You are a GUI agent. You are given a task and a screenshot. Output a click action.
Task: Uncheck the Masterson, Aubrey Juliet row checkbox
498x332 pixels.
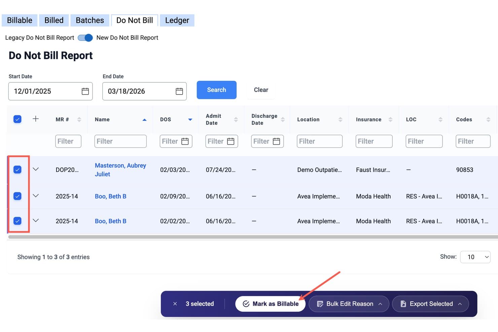[17, 170]
